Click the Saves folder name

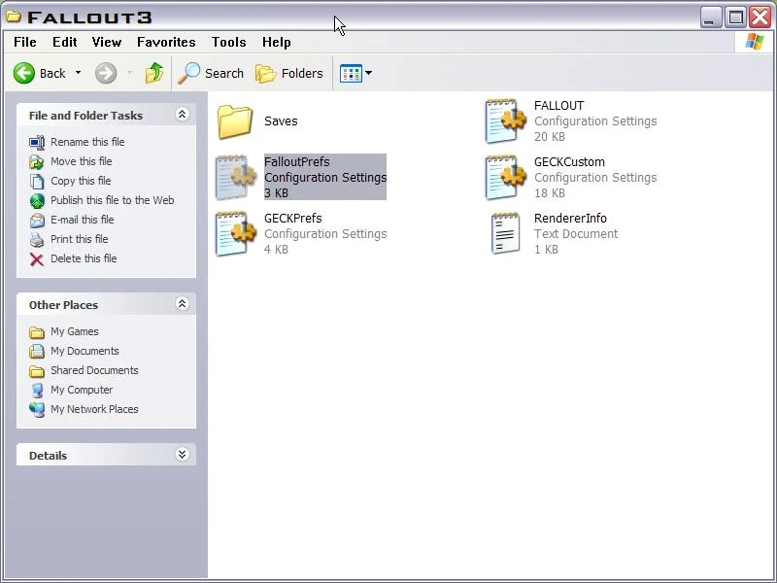click(281, 120)
